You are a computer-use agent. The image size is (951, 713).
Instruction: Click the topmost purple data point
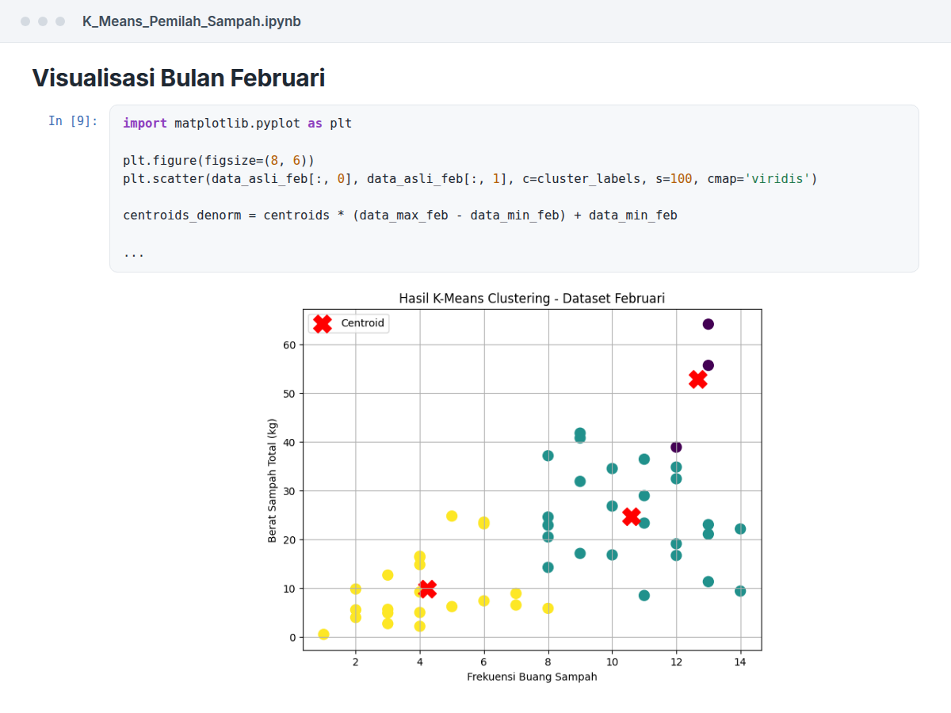point(708,324)
